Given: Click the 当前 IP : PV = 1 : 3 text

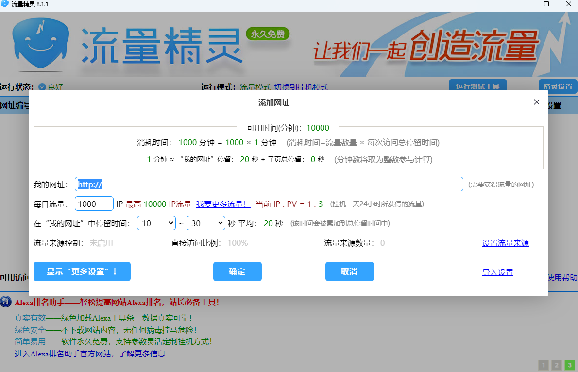Looking at the screenshot, I should click(x=289, y=204).
